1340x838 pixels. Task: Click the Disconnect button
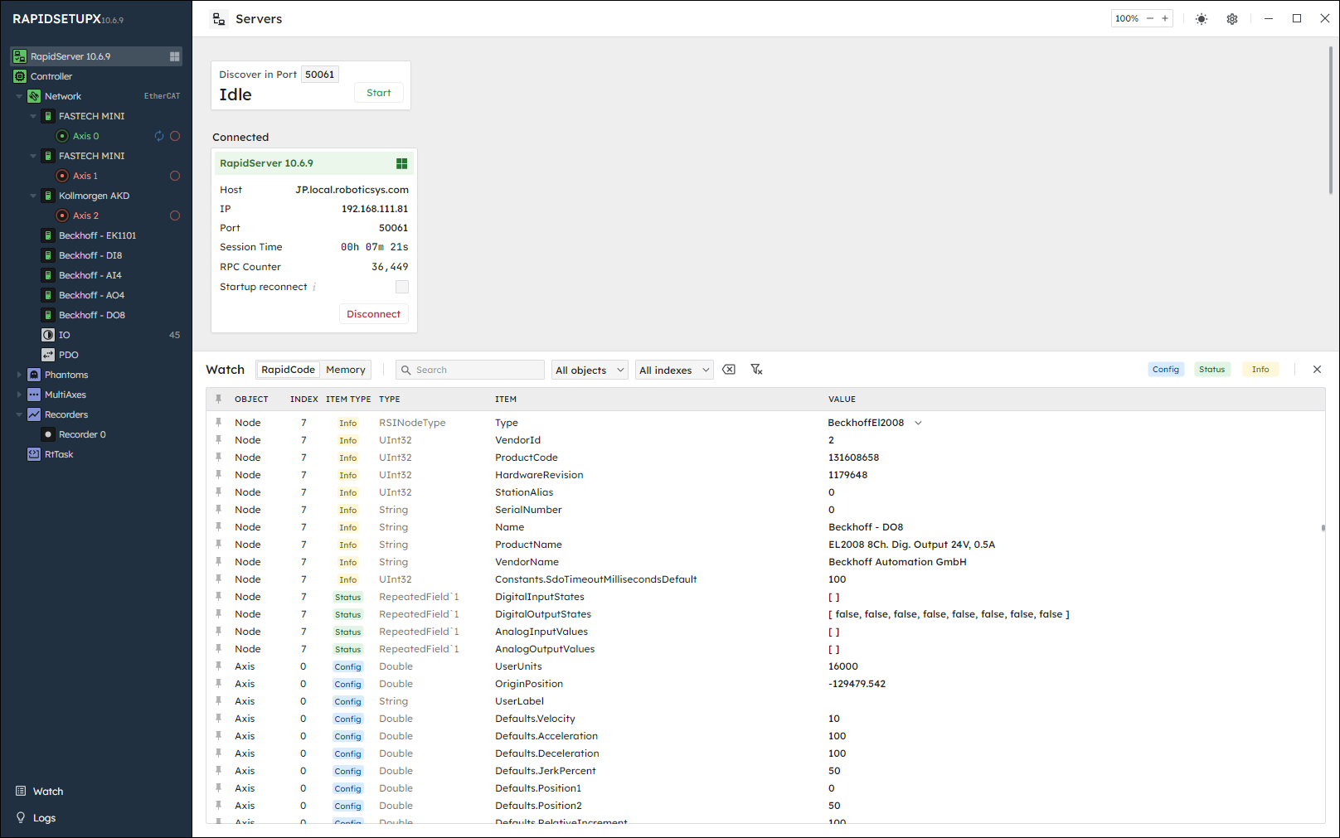point(373,314)
